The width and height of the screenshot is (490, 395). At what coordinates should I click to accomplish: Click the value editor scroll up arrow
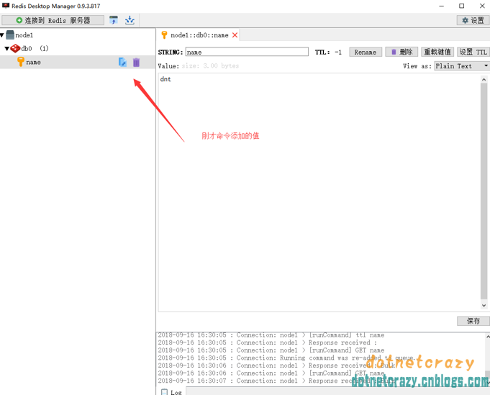click(x=484, y=80)
